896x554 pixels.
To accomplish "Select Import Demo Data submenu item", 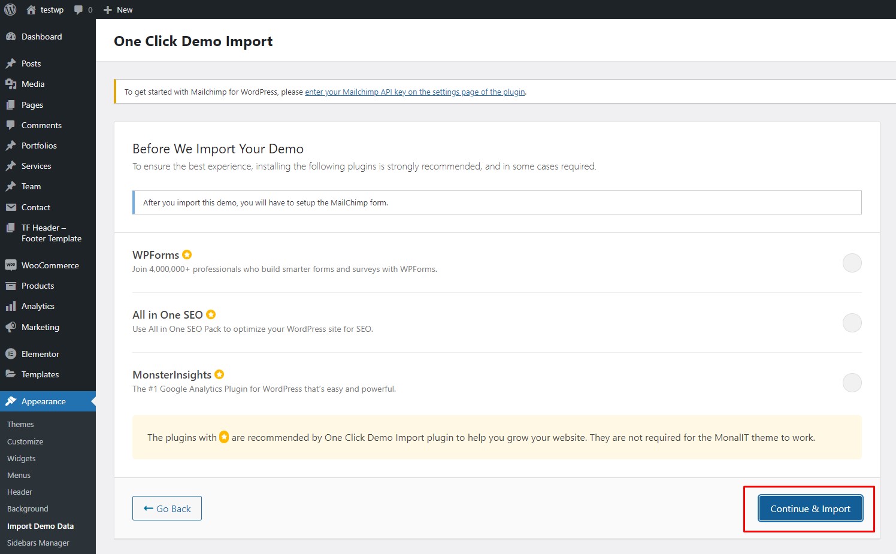I will (41, 526).
